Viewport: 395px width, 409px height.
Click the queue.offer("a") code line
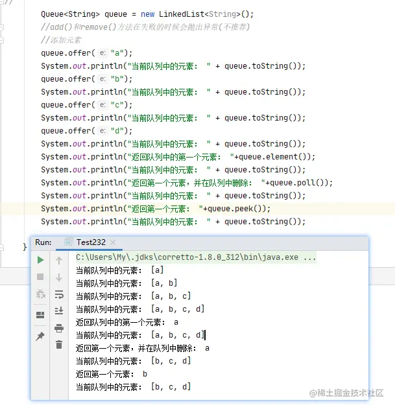point(87,53)
